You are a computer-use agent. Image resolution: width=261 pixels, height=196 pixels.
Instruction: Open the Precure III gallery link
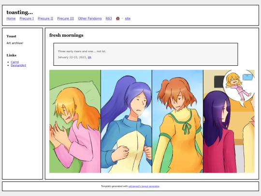66,18
